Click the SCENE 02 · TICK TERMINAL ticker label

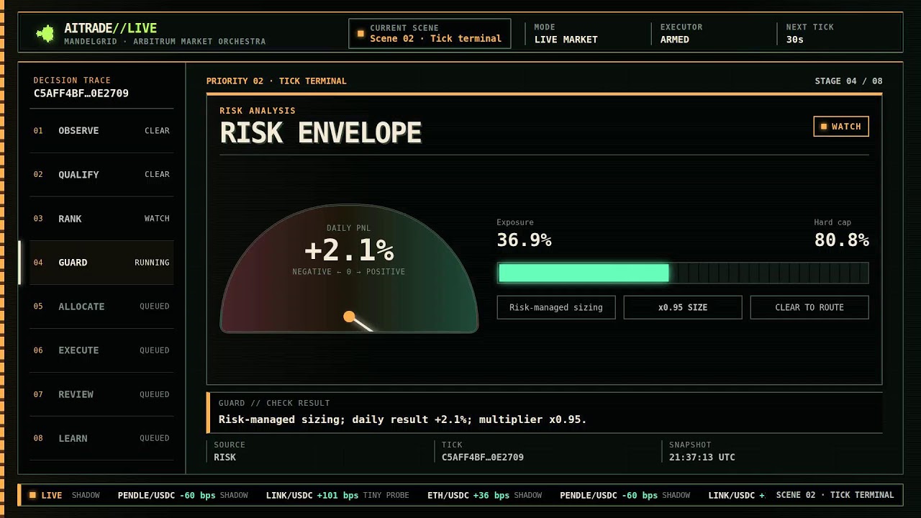835,495
